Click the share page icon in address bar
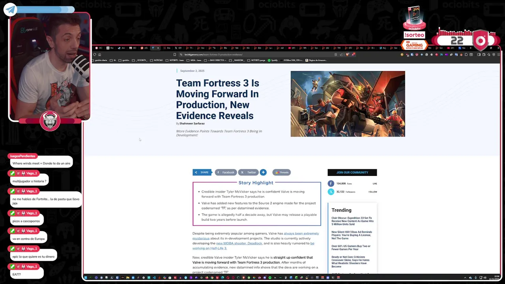 pyautogui.click(x=341, y=54)
